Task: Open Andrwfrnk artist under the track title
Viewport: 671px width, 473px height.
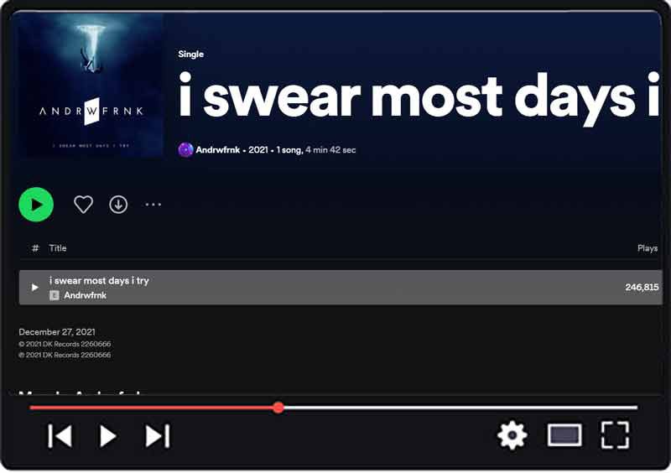Action: 86,295
